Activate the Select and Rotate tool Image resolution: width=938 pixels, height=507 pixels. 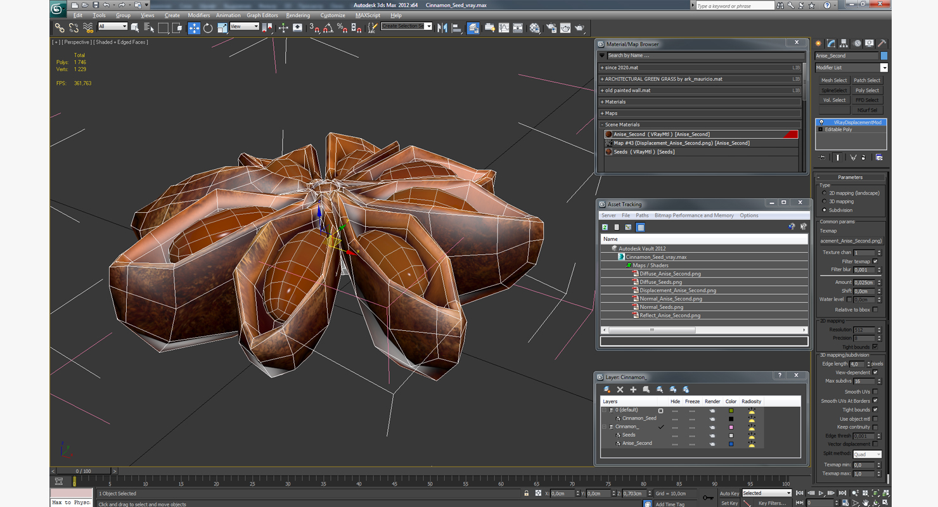208,28
